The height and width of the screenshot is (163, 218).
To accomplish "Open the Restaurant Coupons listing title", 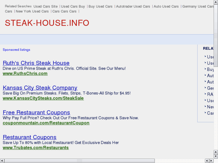I will click(x=30, y=137).
